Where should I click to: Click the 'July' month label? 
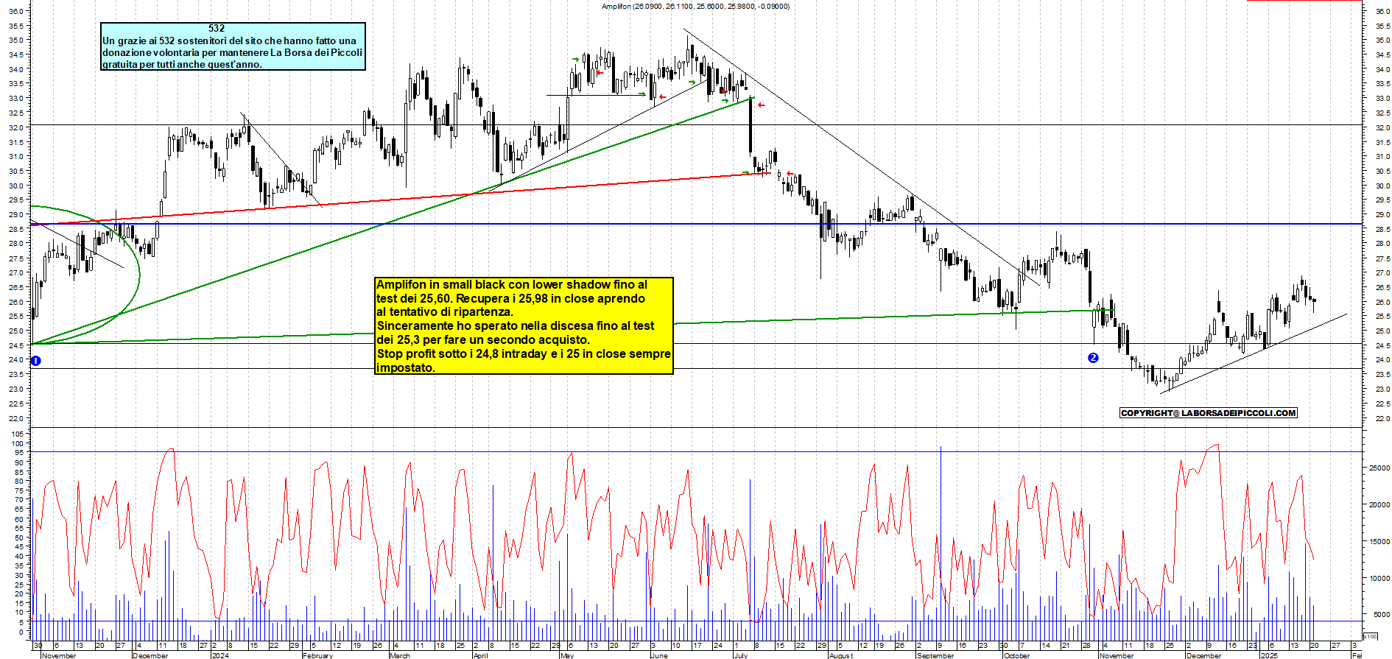point(741,655)
